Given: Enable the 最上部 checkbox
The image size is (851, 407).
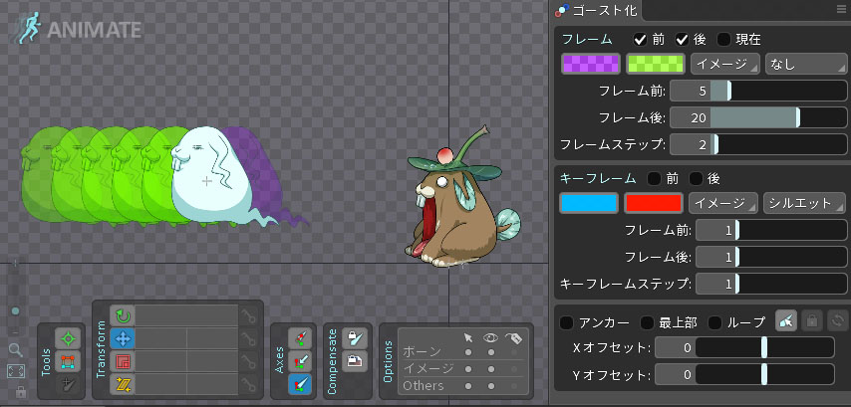Looking at the screenshot, I should (647, 323).
